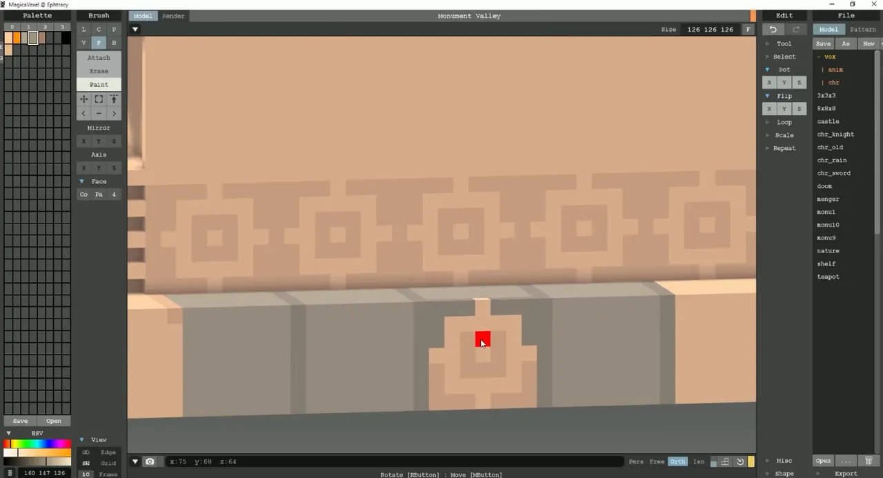Viewport: 883px width, 478px height.
Task: Toggle Mirror Z
Action: pyautogui.click(x=114, y=141)
